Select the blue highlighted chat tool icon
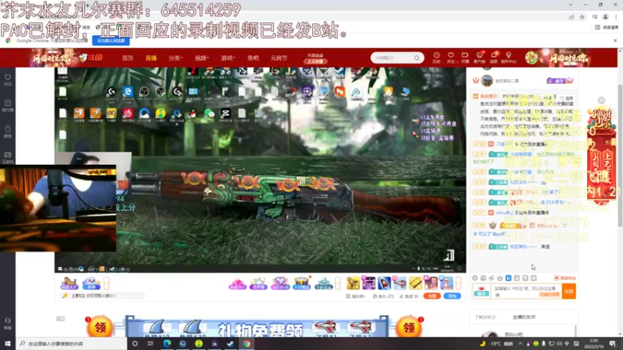 point(509,278)
